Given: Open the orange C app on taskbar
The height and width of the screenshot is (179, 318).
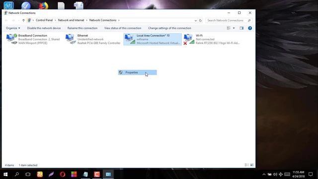Looking at the screenshot, I should [97, 174].
